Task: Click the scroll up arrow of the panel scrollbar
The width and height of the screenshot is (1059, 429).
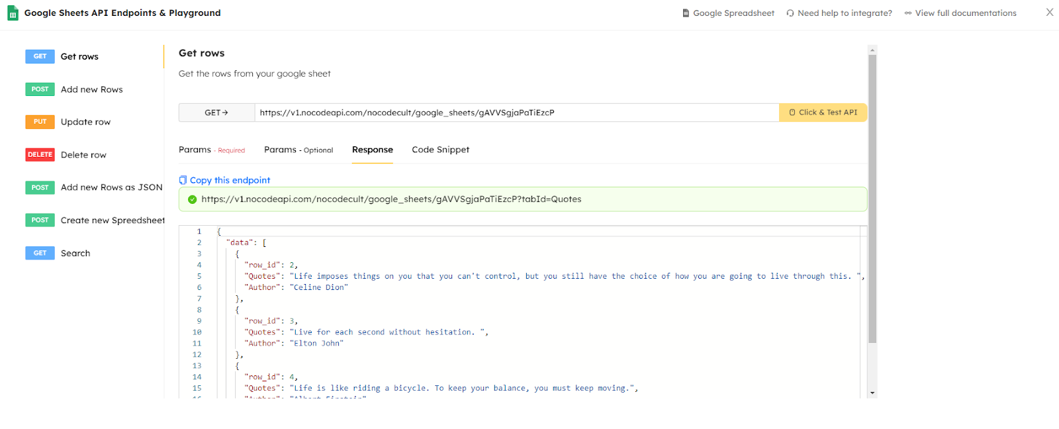Action: click(872, 50)
